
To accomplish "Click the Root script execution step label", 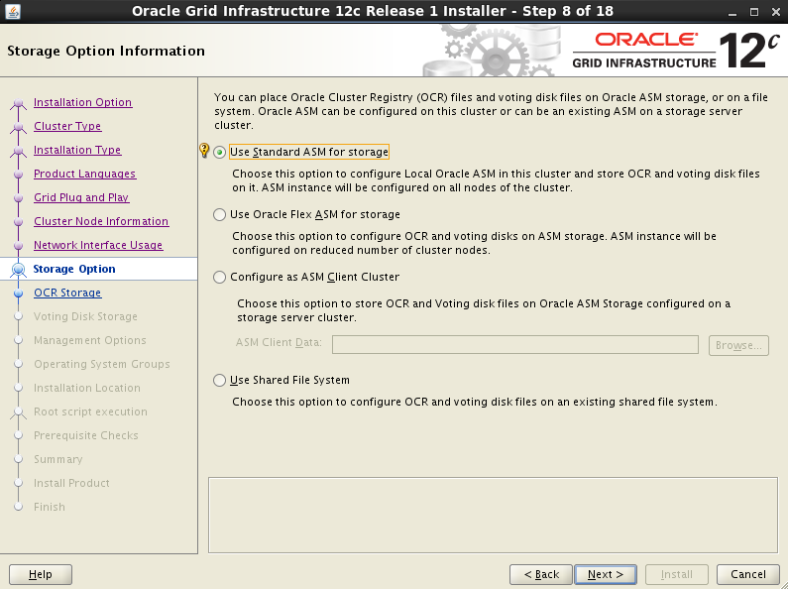I will (x=90, y=412).
